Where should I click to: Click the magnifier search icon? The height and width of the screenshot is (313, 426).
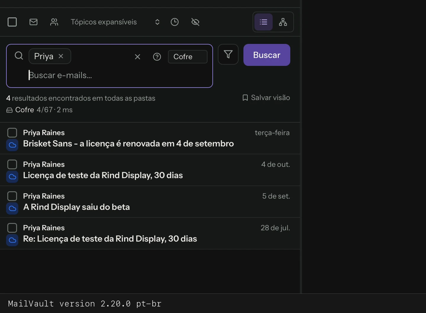click(19, 55)
